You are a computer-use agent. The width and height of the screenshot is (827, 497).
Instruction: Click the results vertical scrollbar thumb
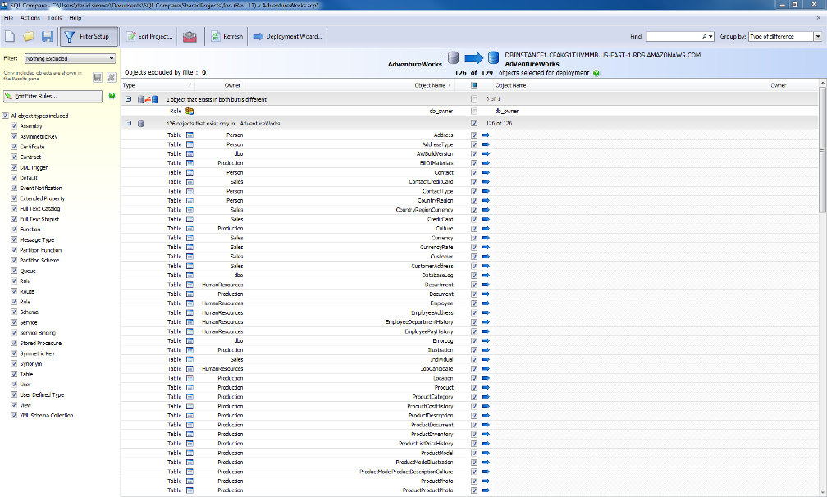coord(823,150)
